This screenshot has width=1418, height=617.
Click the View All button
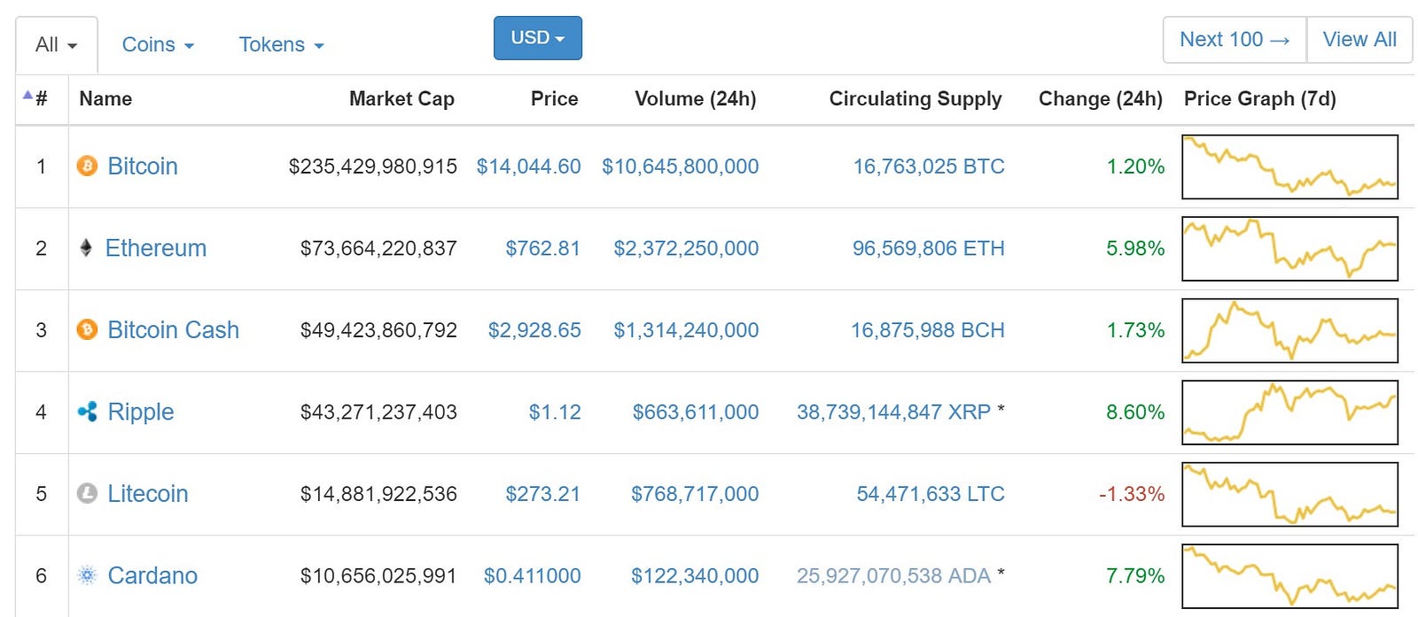[1360, 39]
